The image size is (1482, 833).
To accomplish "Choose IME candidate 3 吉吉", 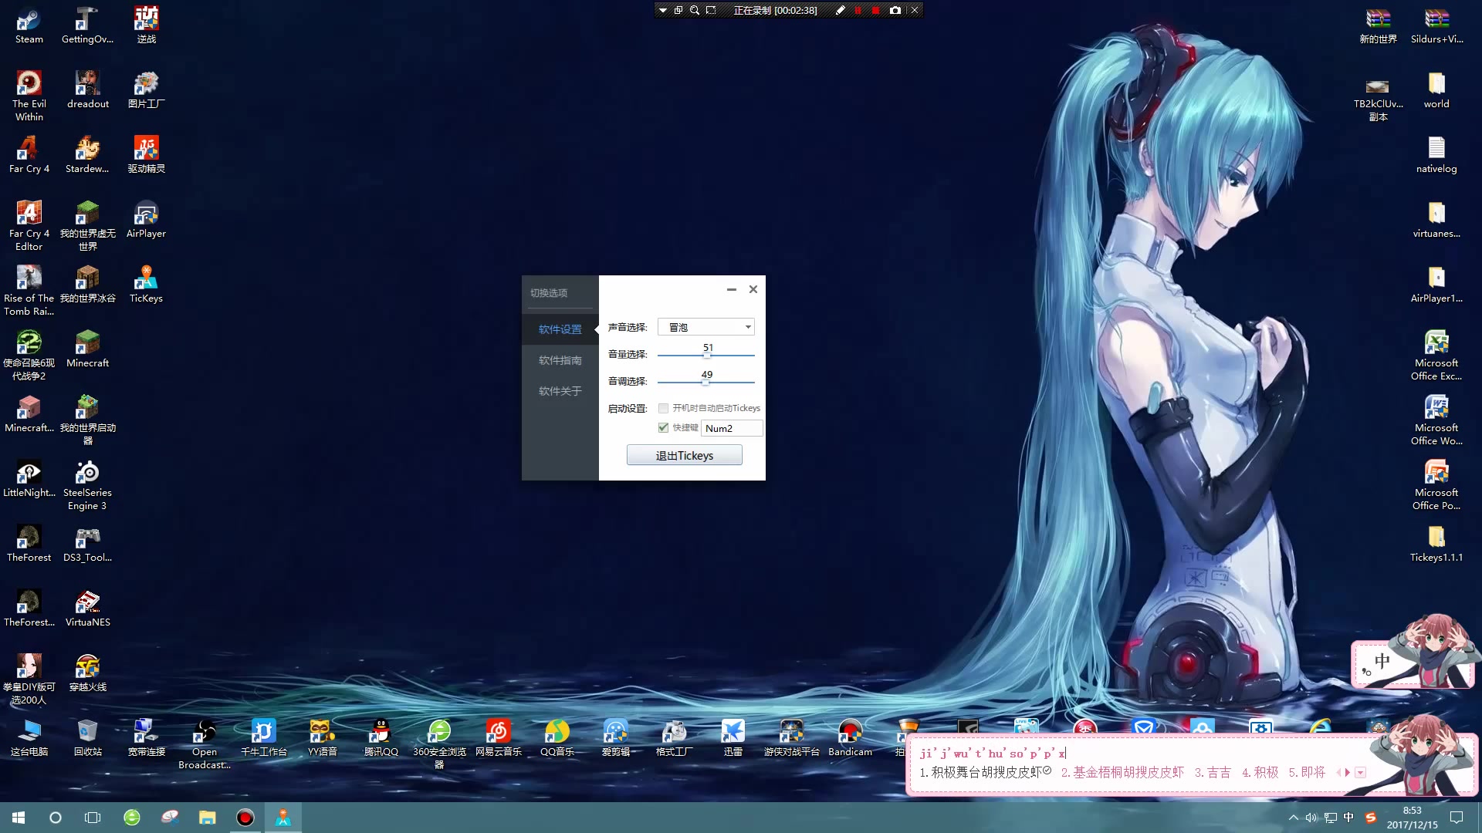I will [x=1213, y=772].
